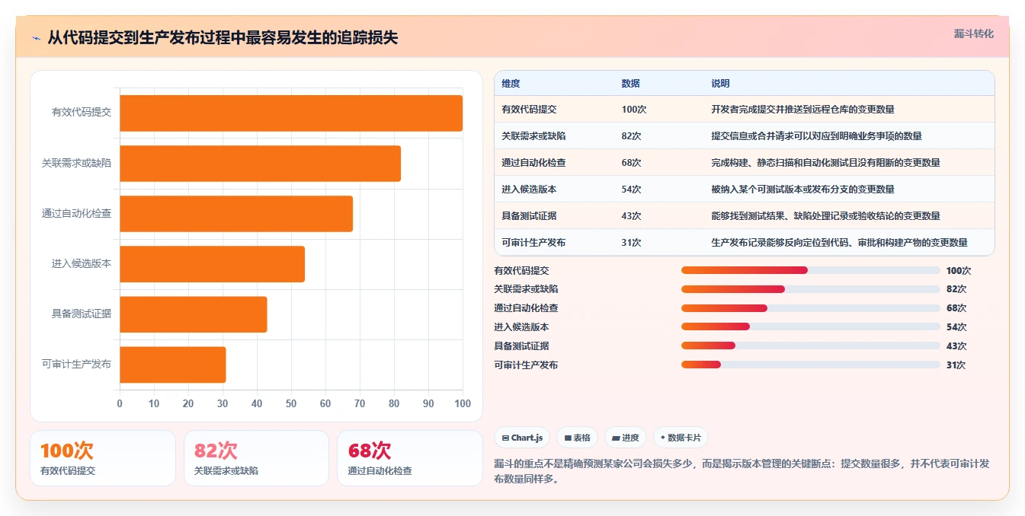
Task: Click the 数据卡片 chip
Action: pos(681,438)
